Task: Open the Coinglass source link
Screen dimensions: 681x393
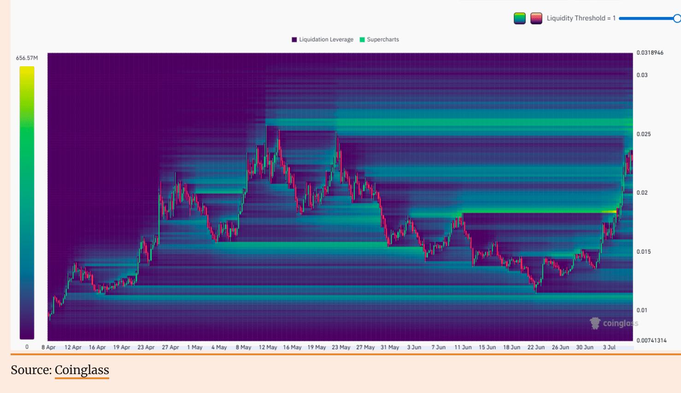Action: [82, 370]
